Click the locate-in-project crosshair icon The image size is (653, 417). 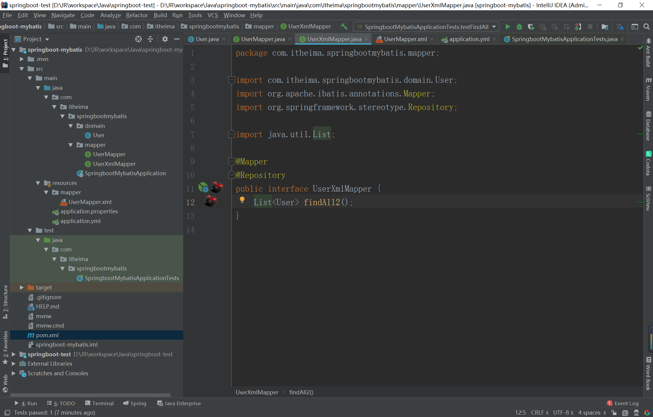click(138, 39)
